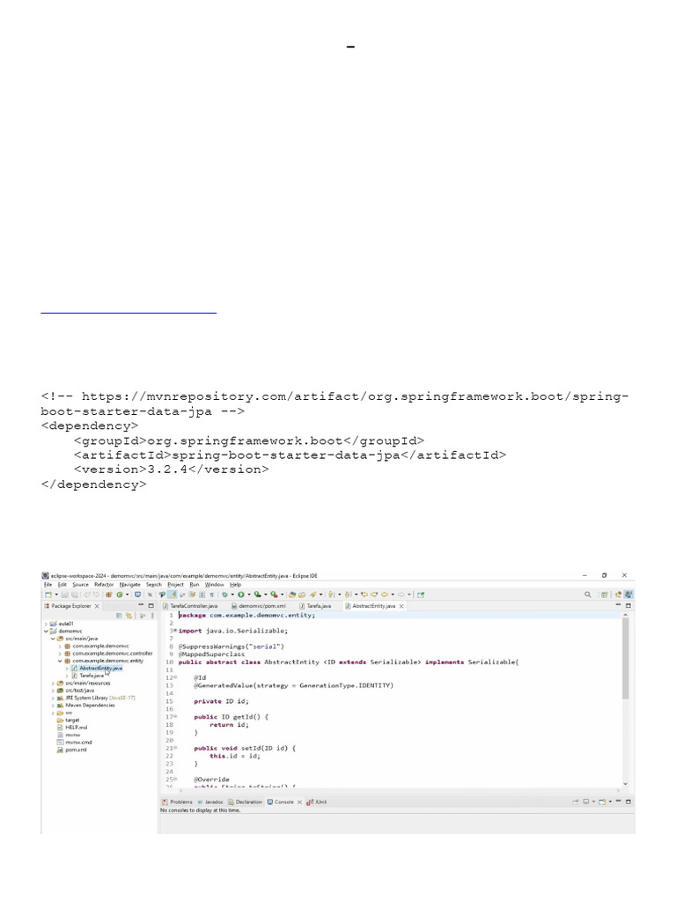Open the Source menu
Screen dimensions: 676x902
point(80,585)
